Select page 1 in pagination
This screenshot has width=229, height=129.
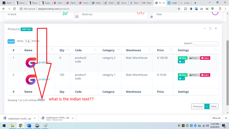207,106
